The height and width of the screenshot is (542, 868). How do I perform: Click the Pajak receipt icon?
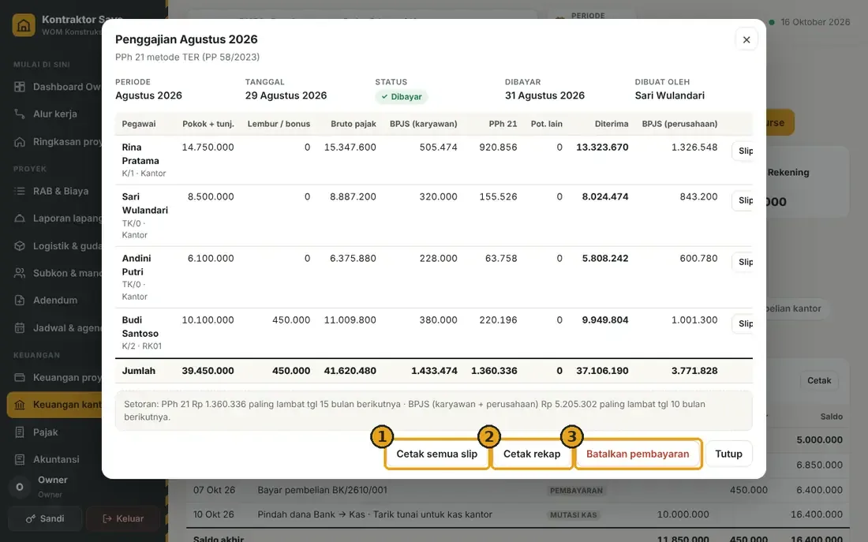click(x=20, y=432)
